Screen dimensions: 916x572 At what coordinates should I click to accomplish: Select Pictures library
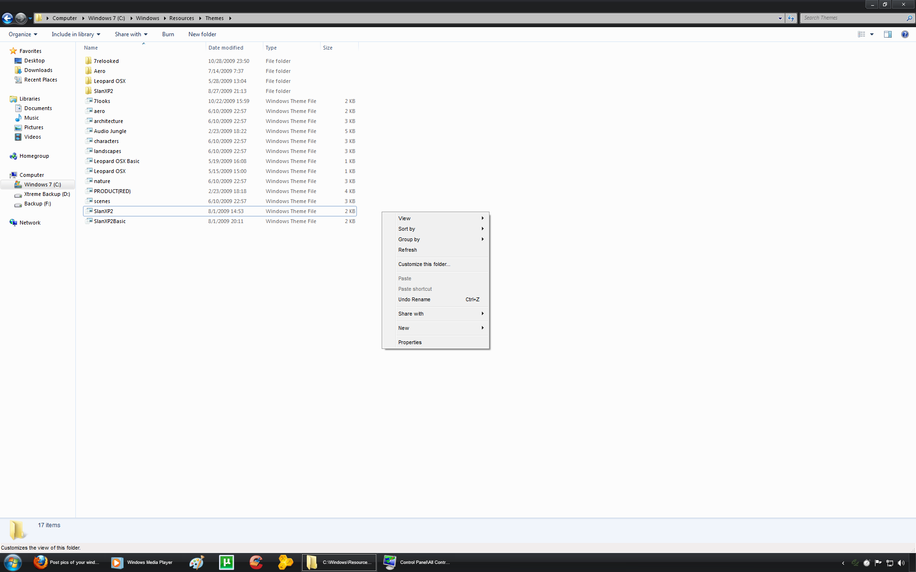33,127
